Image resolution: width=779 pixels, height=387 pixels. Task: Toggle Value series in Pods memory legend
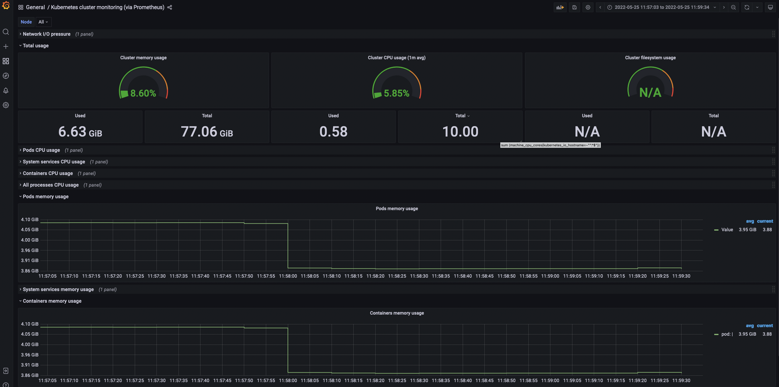pos(727,230)
